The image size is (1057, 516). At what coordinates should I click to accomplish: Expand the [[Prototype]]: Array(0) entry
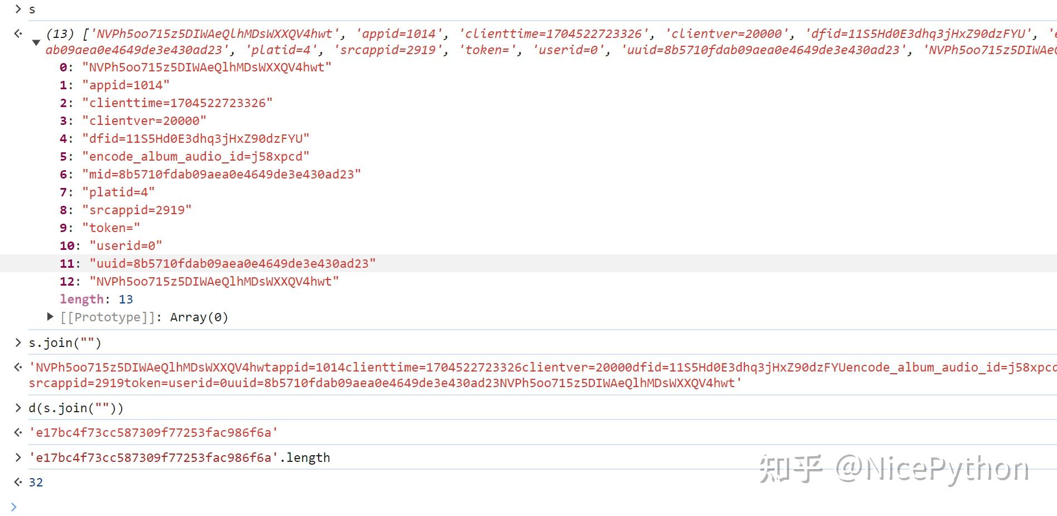(x=50, y=317)
